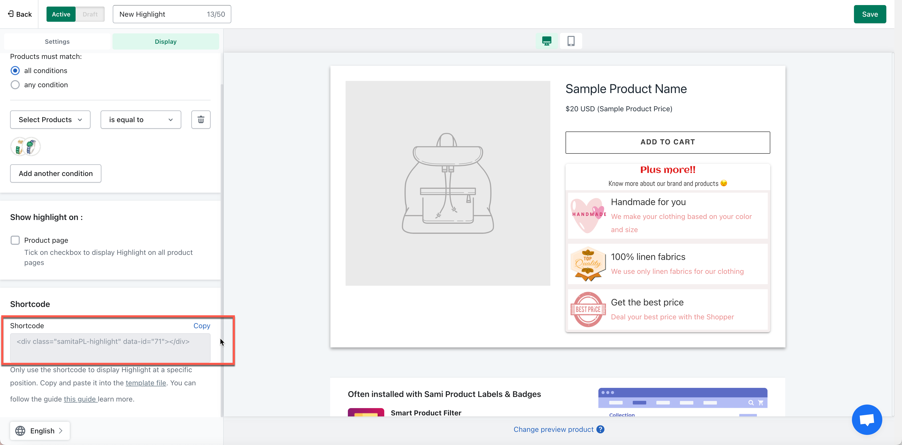
Task: Switch to the Display tab
Action: [x=166, y=42]
